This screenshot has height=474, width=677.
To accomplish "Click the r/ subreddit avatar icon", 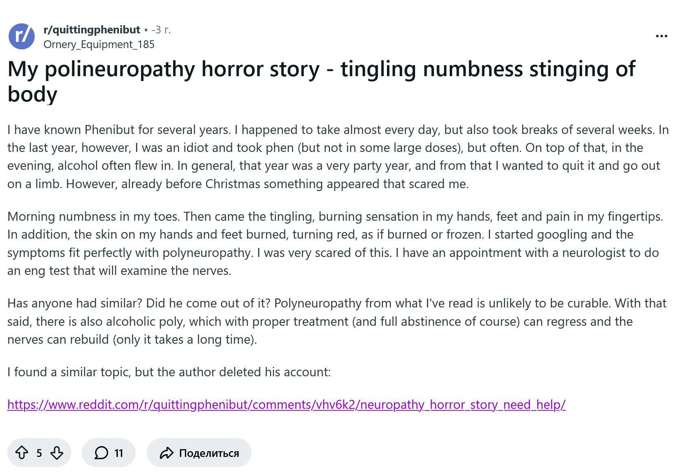I will point(22,36).
